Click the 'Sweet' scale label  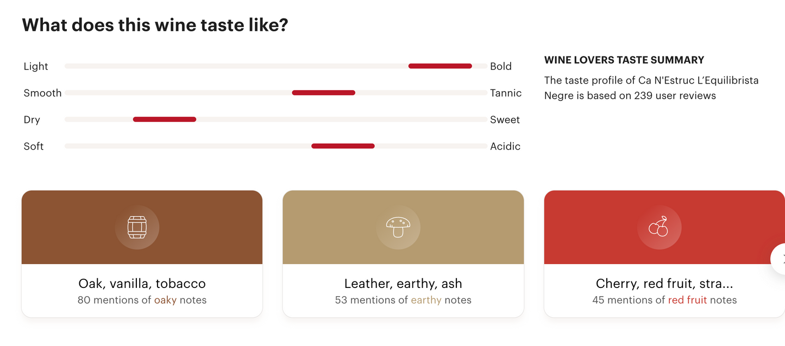click(505, 119)
